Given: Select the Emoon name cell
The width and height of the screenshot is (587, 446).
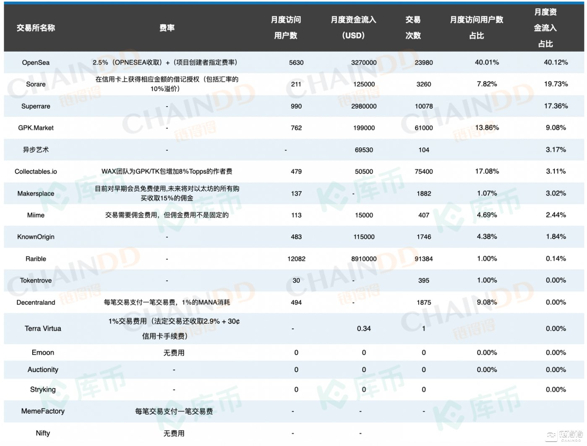Looking at the screenshot, I should click(x=43, y=353).
